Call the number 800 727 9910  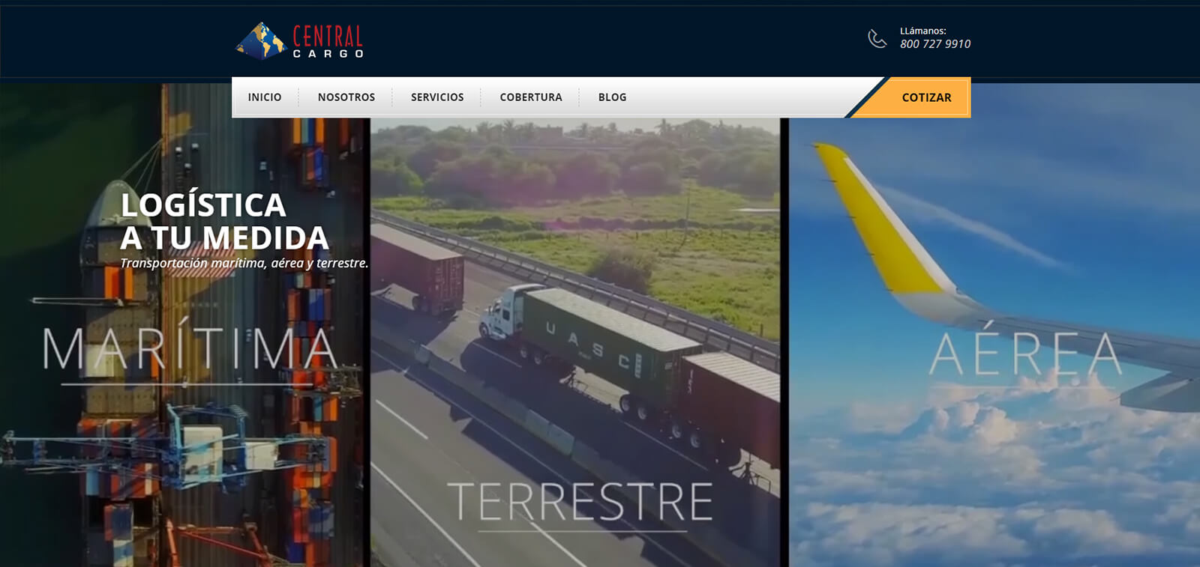point(935,44)
